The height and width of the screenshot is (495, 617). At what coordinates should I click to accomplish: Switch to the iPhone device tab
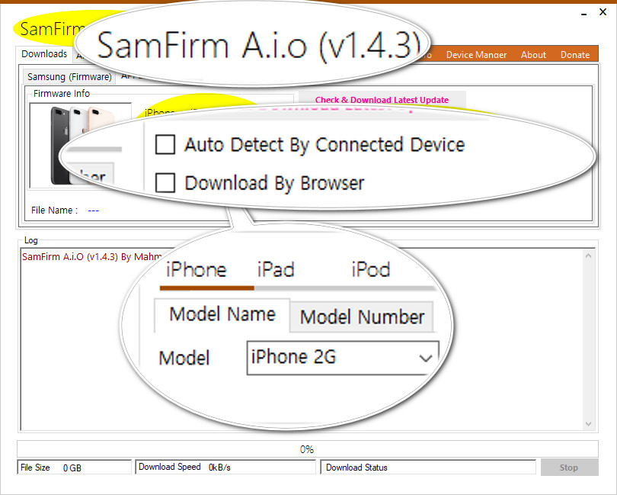(196, 270)
